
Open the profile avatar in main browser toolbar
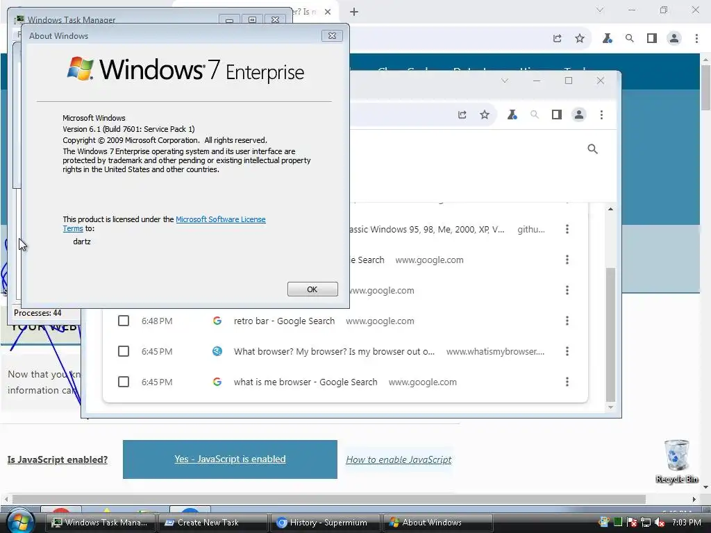(x=674, y=39)
